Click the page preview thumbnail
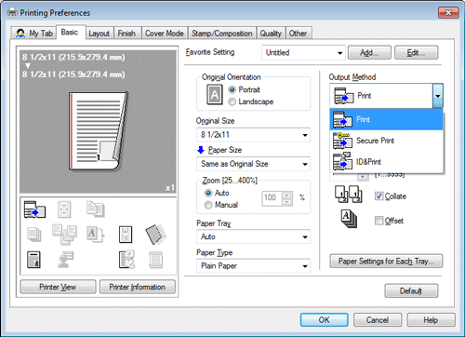 (x=98, y=131)
